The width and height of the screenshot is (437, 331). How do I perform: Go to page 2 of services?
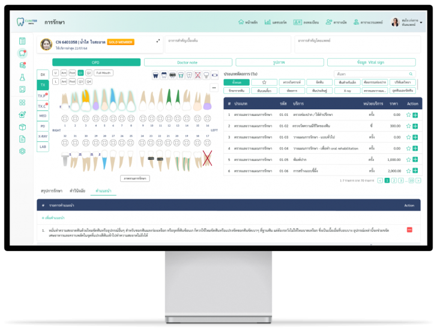coord(394,180)
